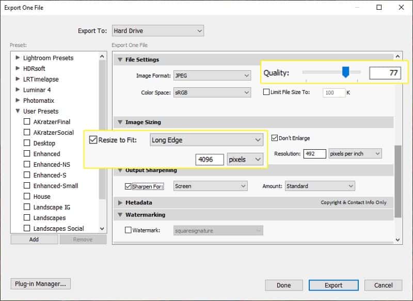Collapse the Image Sizing section
The image size is (413, 301).
(x=120, y=122)
